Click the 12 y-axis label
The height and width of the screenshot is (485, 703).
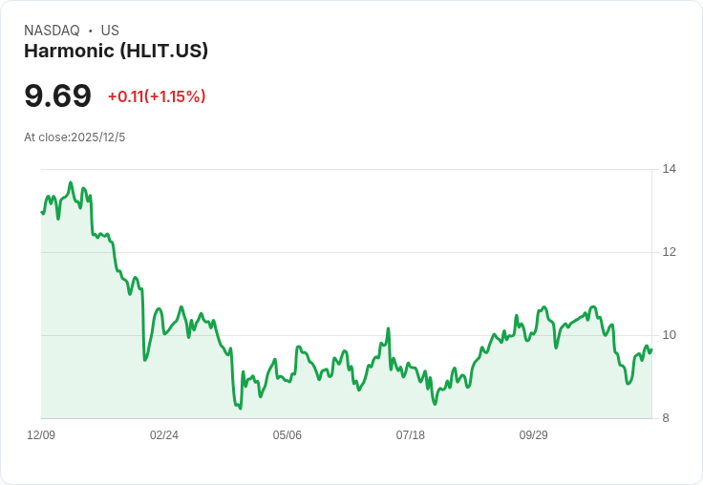(669, 252)
